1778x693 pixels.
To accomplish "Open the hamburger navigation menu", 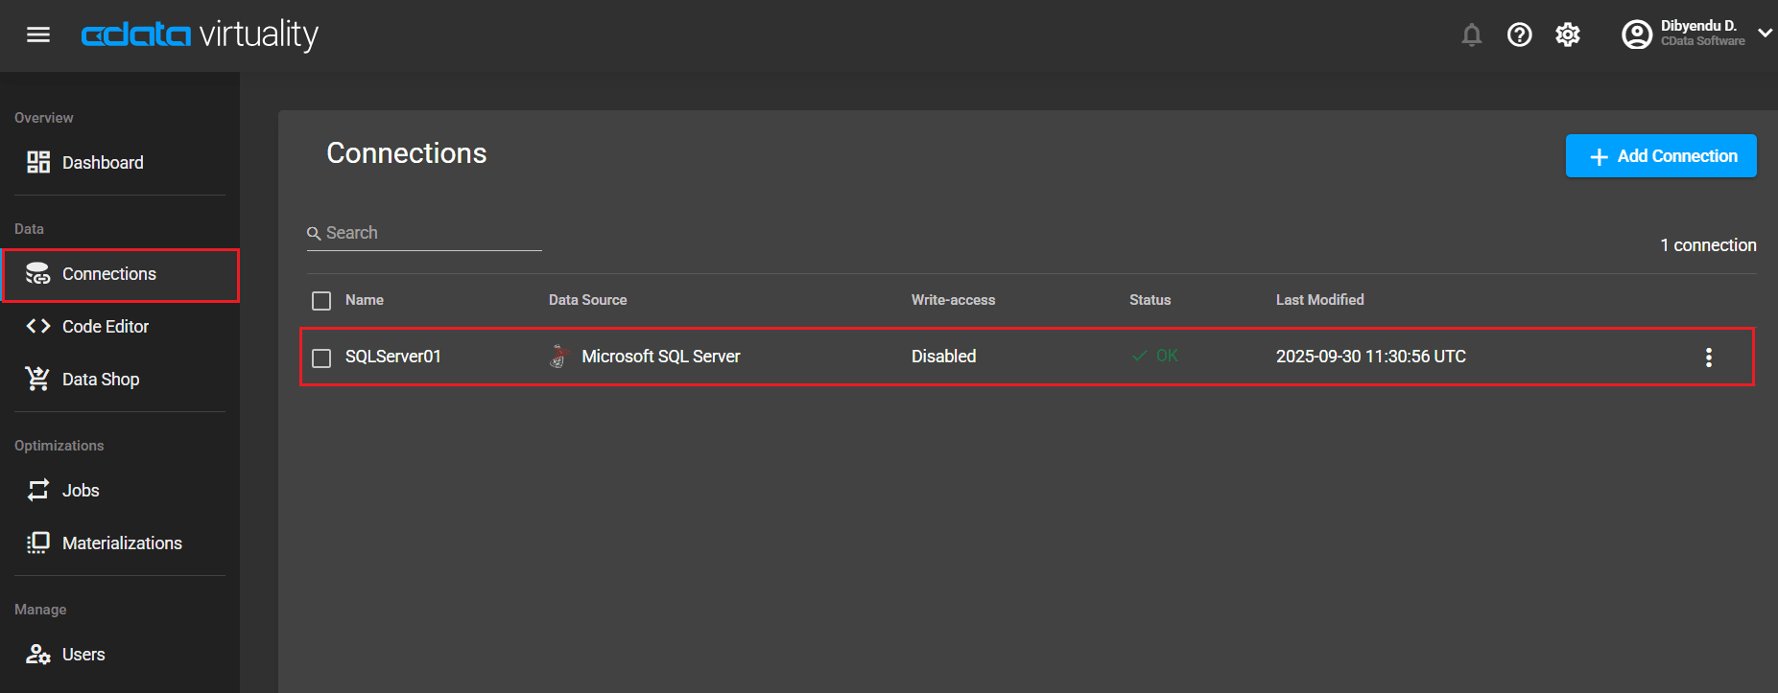I will pos(38,35).
